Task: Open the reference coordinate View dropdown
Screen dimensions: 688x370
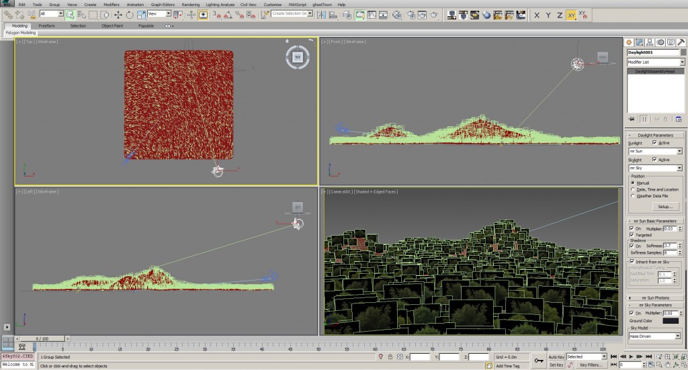Action: 159,14
